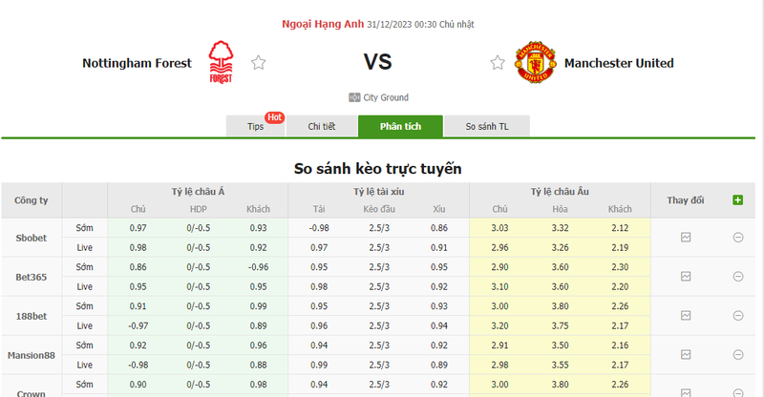The width and height of the screenshot is (764, 397).
Task: Click the Nottingham Forest club crest
Action: [x=222, y=63]
